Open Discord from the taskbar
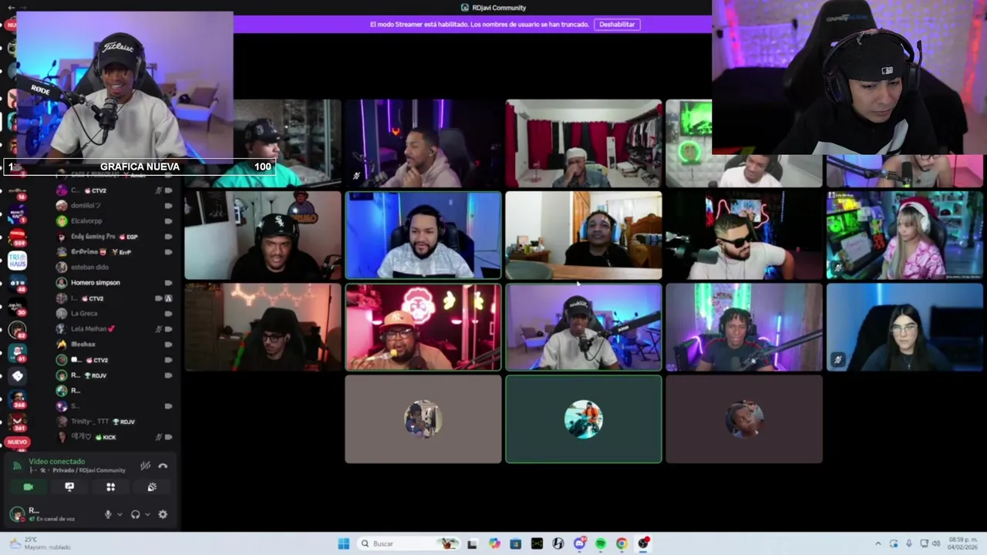This screenshot has width=987, height=555. [x=580, y=543]
